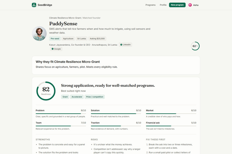Viewport: 232px width, 154px height.
Task: Click 'It's unclear what the money achieves.'
Action: [113, 145]
